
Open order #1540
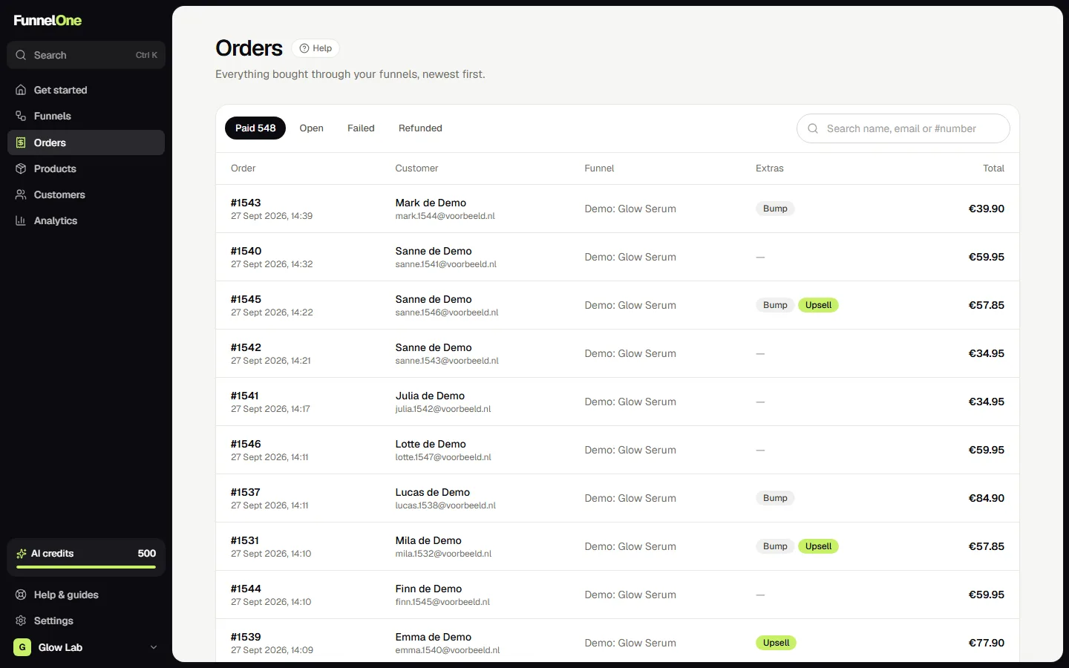(x=246, y=251)
